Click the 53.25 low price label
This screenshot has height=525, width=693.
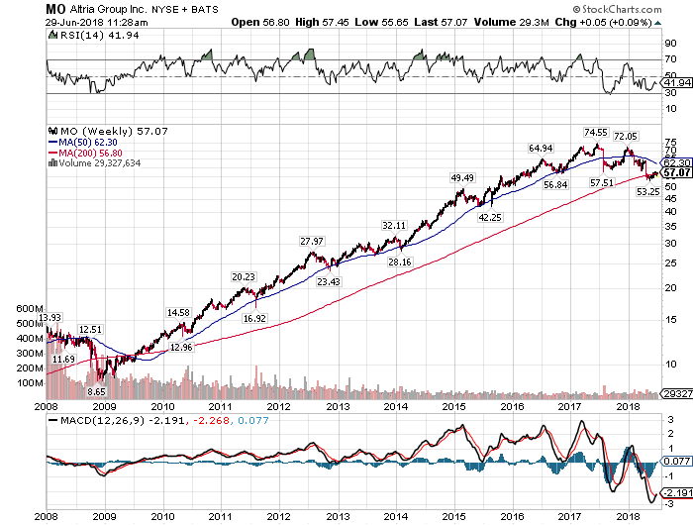pyautogui.click(x=647, y=191)
